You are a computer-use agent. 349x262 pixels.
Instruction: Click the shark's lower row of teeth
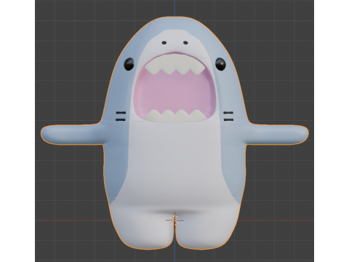click(174, 116)
